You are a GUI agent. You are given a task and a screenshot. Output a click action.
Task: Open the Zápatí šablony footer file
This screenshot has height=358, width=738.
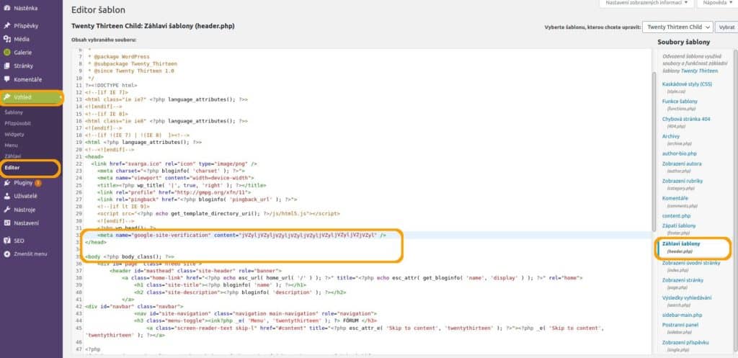pyautogui.click(x=679, y=226)
